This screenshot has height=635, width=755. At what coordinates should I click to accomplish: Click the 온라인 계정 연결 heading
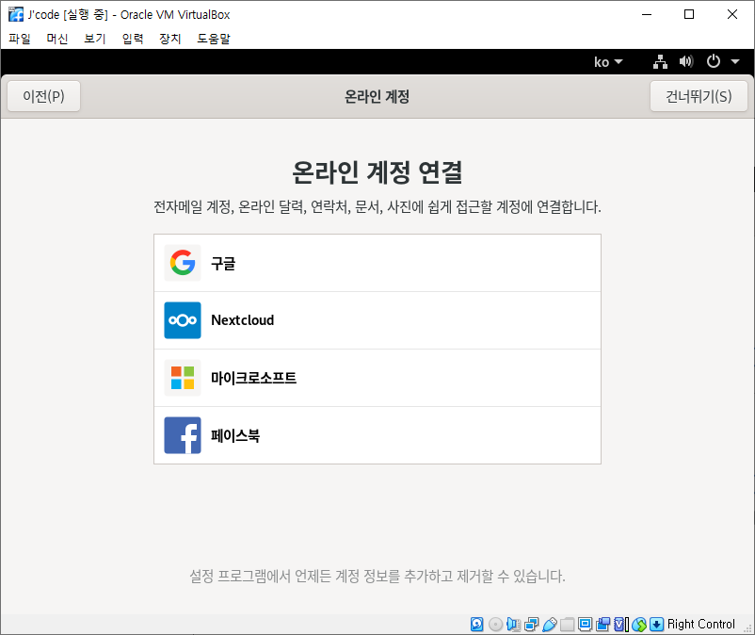pyautogui.click(x=377, y=172)
